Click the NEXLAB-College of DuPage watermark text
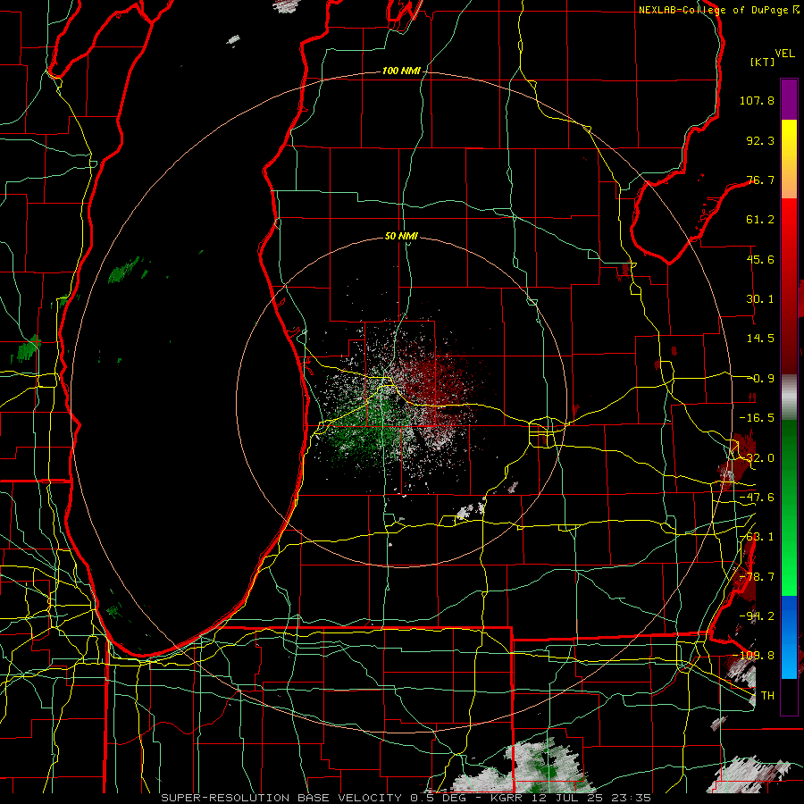The image size is (804, 804). point(718,10)
